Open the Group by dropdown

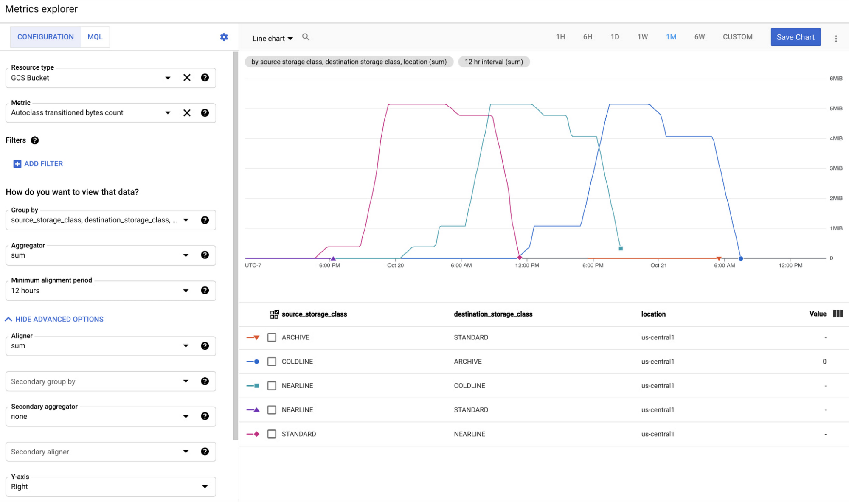tap(186, 220)
